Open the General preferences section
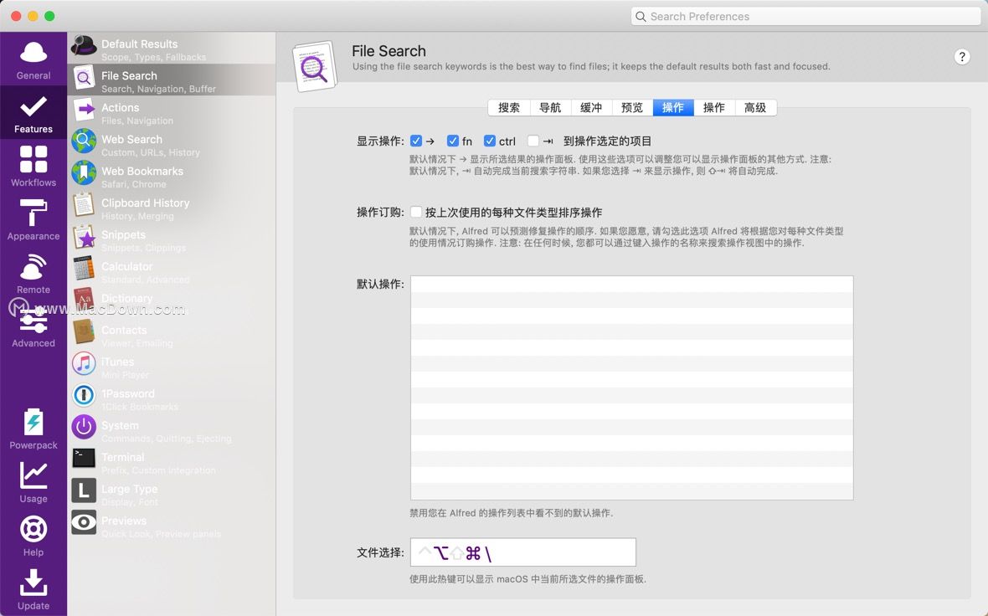The height and width of the screenshot is (616, 988). pos(33,59)
